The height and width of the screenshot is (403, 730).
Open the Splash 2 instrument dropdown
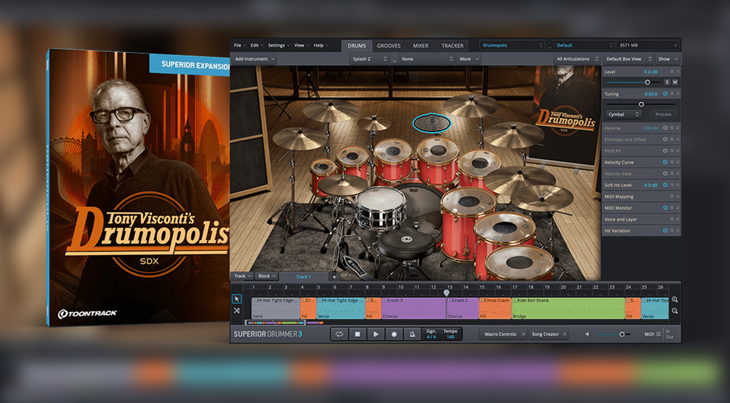[369, 59]
